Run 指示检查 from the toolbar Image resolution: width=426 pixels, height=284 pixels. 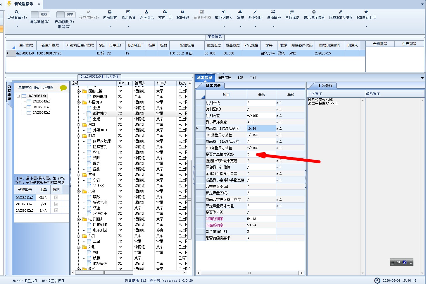[128, 15]
